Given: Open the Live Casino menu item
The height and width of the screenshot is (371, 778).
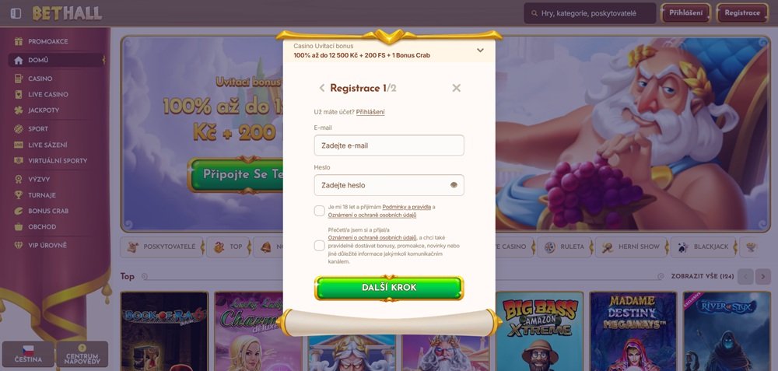Looking at the screenshot, I should pyautogui.click(x=48, y=94).
